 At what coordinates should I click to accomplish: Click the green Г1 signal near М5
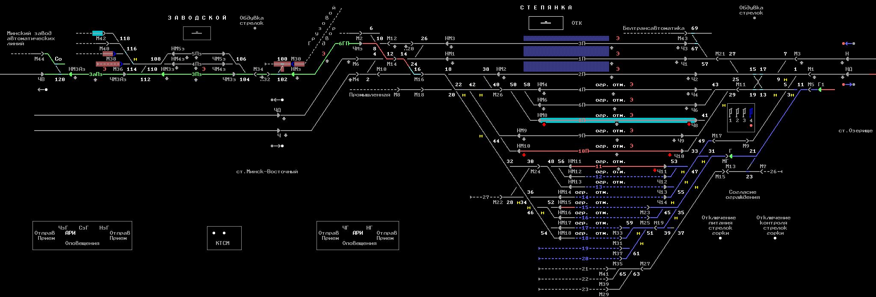(x=820, y=90)
